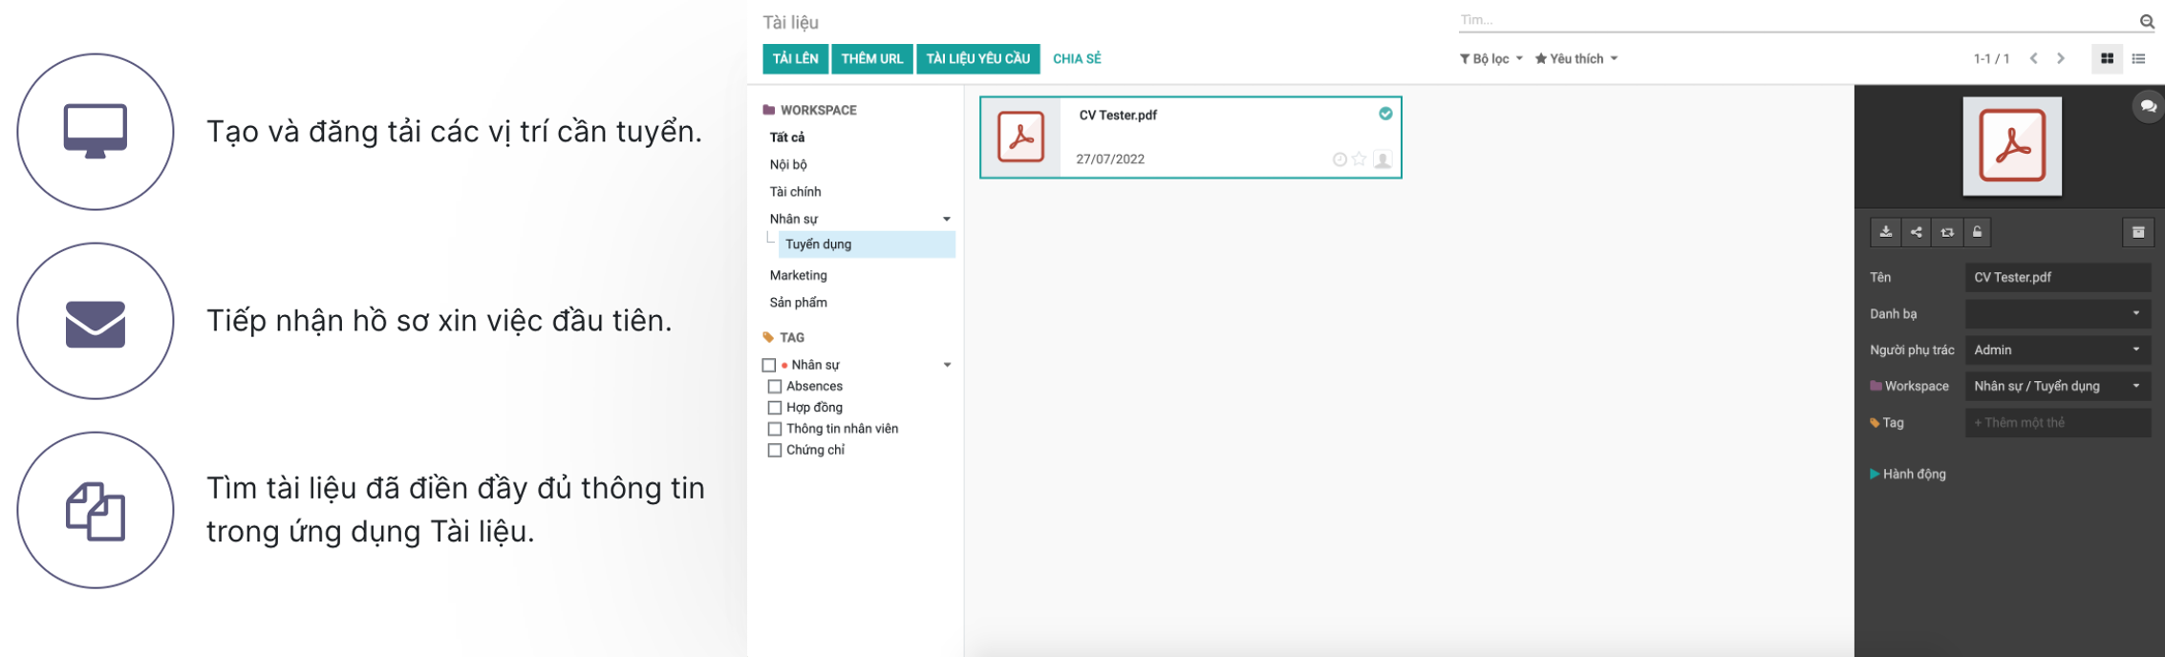Click the lock icon in document panel

pos(1978,232)
